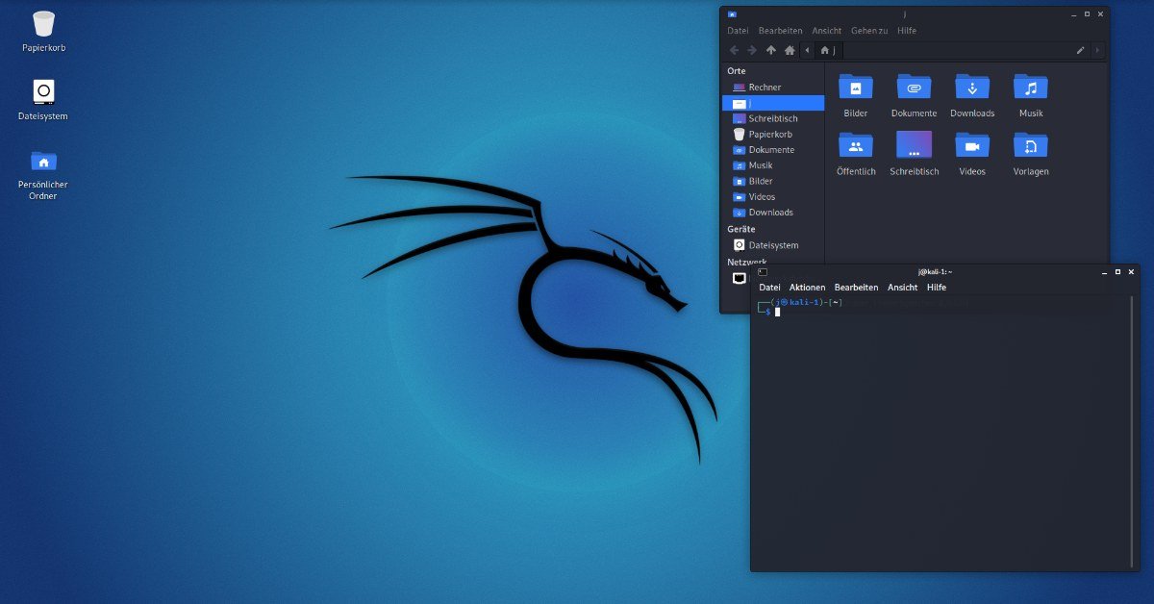Select the Dokumente folder icon
This screenshot has width=1154, height=604.
(914, 96)
